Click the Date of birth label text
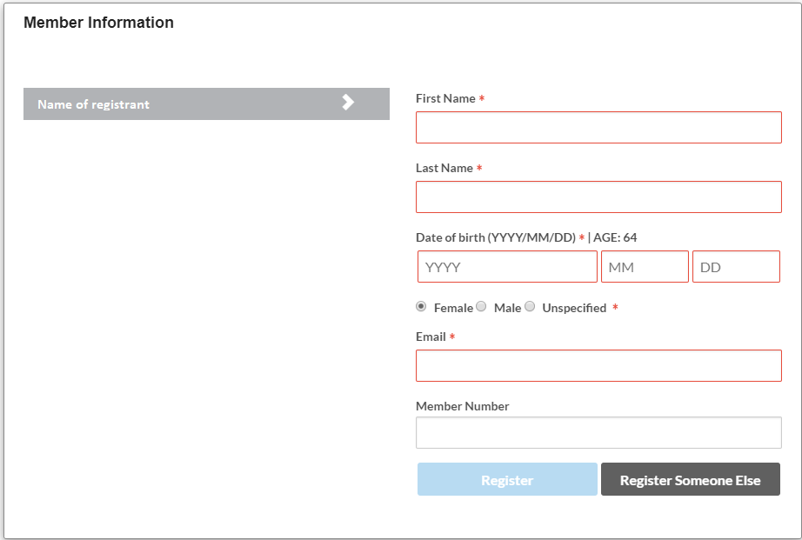 pyautogui.click(x=495, y=238)
